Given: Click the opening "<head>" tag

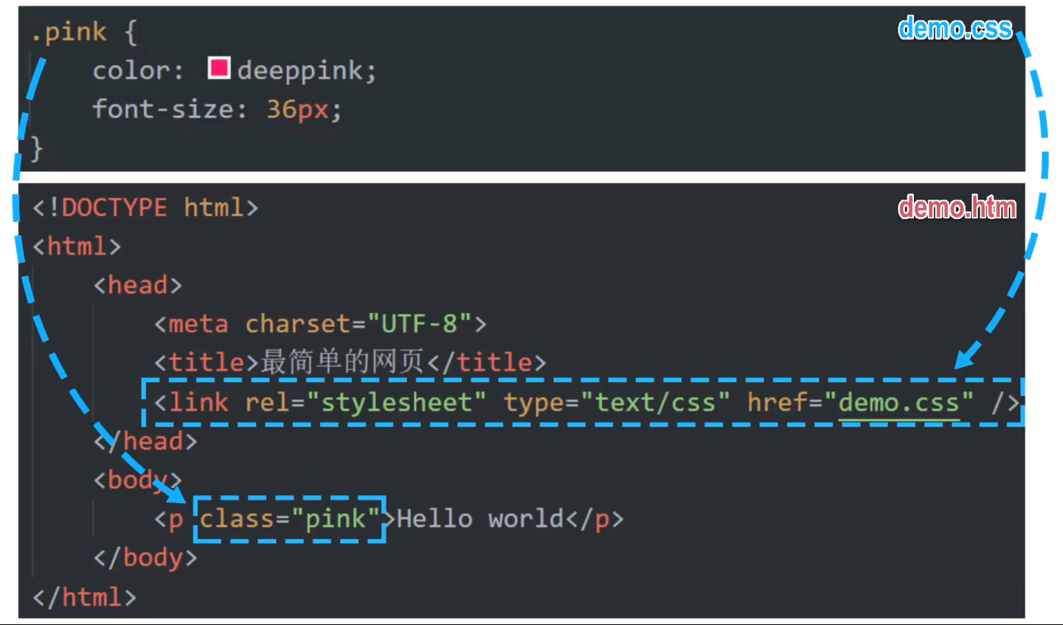Looking at the screenshot, I should pyautogui.click(x=137, y=285).
